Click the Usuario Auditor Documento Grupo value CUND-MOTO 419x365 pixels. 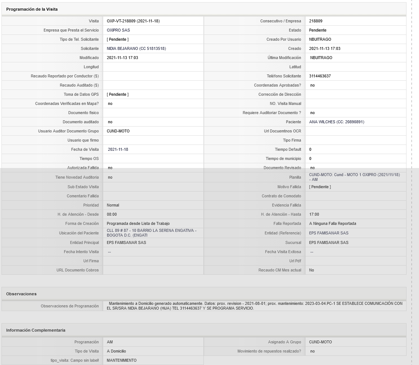(118, 131)
